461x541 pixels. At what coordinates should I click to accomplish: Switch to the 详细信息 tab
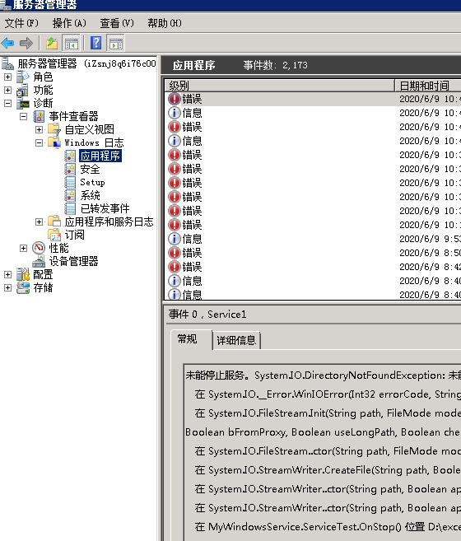236,341
